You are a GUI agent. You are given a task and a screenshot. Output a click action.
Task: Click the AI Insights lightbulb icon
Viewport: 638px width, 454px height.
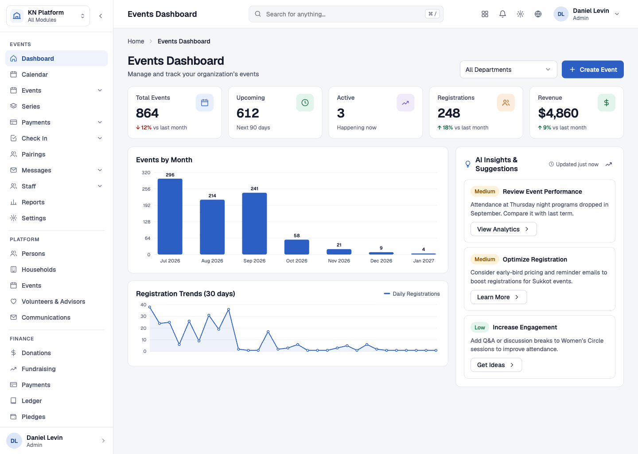(x=468, y=164)
